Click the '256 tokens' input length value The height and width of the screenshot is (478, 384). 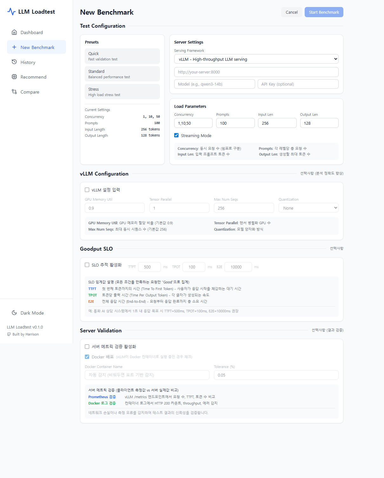150,129
